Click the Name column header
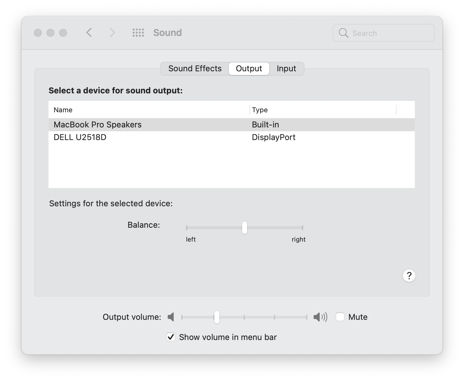The width and height of the screenshot is (464, 381). pos(149,110)
